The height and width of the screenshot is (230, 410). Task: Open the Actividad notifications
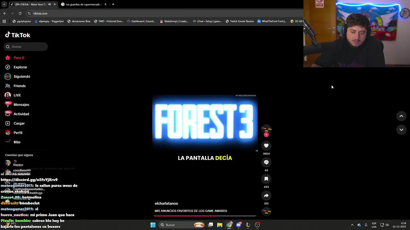tap(17, 114)
